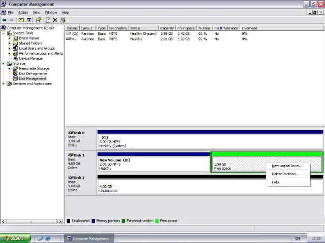The height and width of the screenshot is (243, 325).
Task: Expand the Performance Logs and Alerts node
Action: pyautogui.click(x=9, y=53)
